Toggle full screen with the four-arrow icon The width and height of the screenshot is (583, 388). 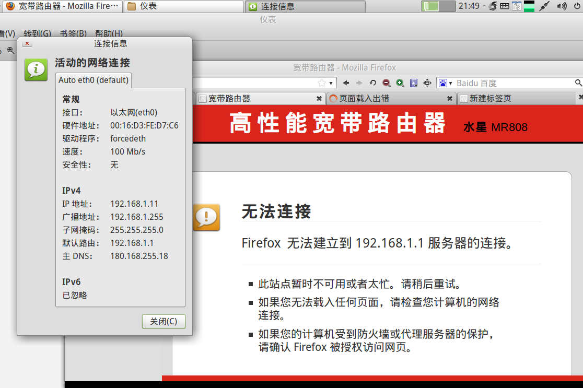coord(427,83)
